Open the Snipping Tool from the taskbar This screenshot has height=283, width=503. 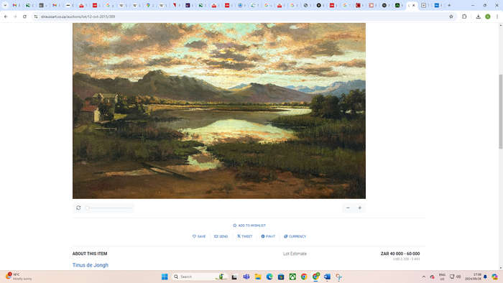pyautogui.click(x=338, y=277)
